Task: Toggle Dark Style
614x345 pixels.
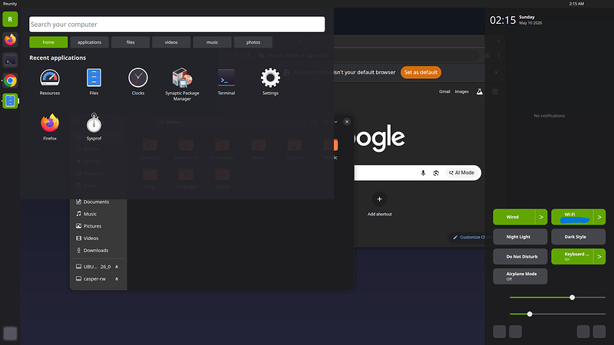Action: tap(578, 237)
